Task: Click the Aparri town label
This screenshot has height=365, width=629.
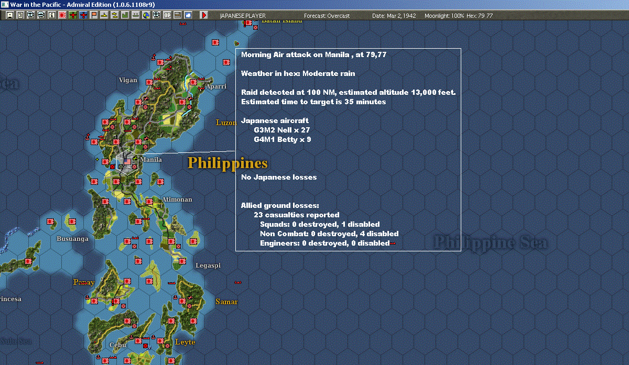Action: [x=216, y=86]
